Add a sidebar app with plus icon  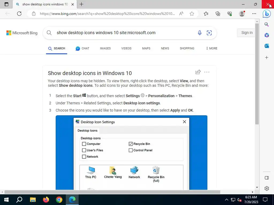point(267,58)
